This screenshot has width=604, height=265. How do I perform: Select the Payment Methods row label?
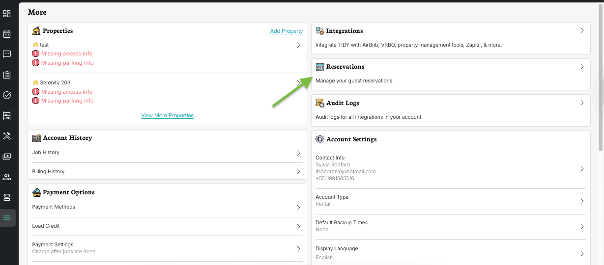click(x=54, y=207)
